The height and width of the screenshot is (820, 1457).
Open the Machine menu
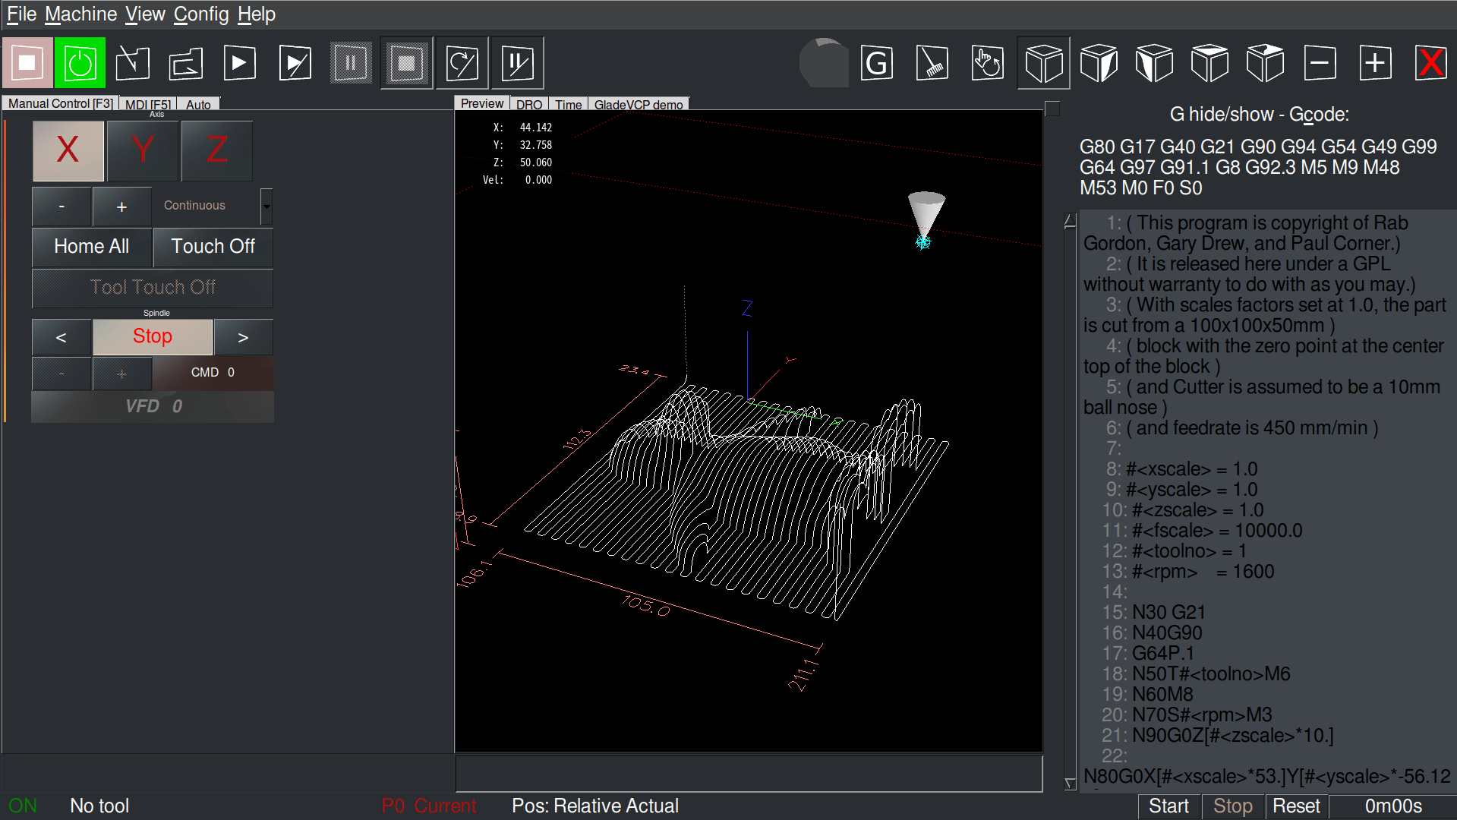[x=80, y=14]
